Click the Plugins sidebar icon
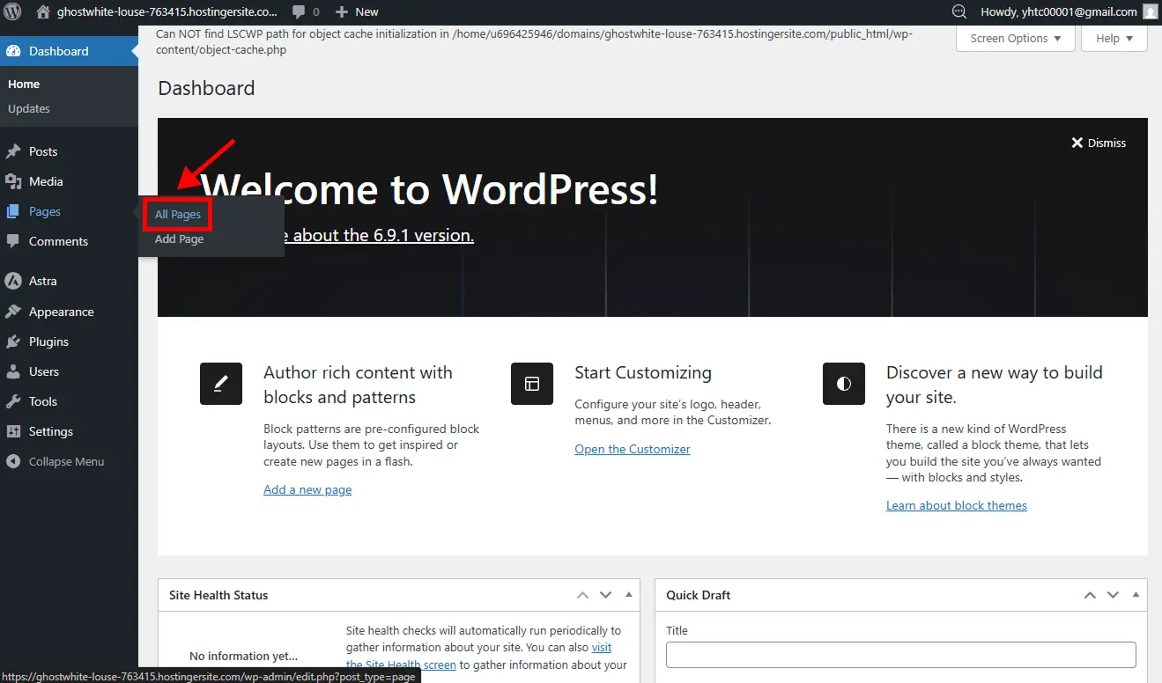The image size is (1162, 683). 14,341
